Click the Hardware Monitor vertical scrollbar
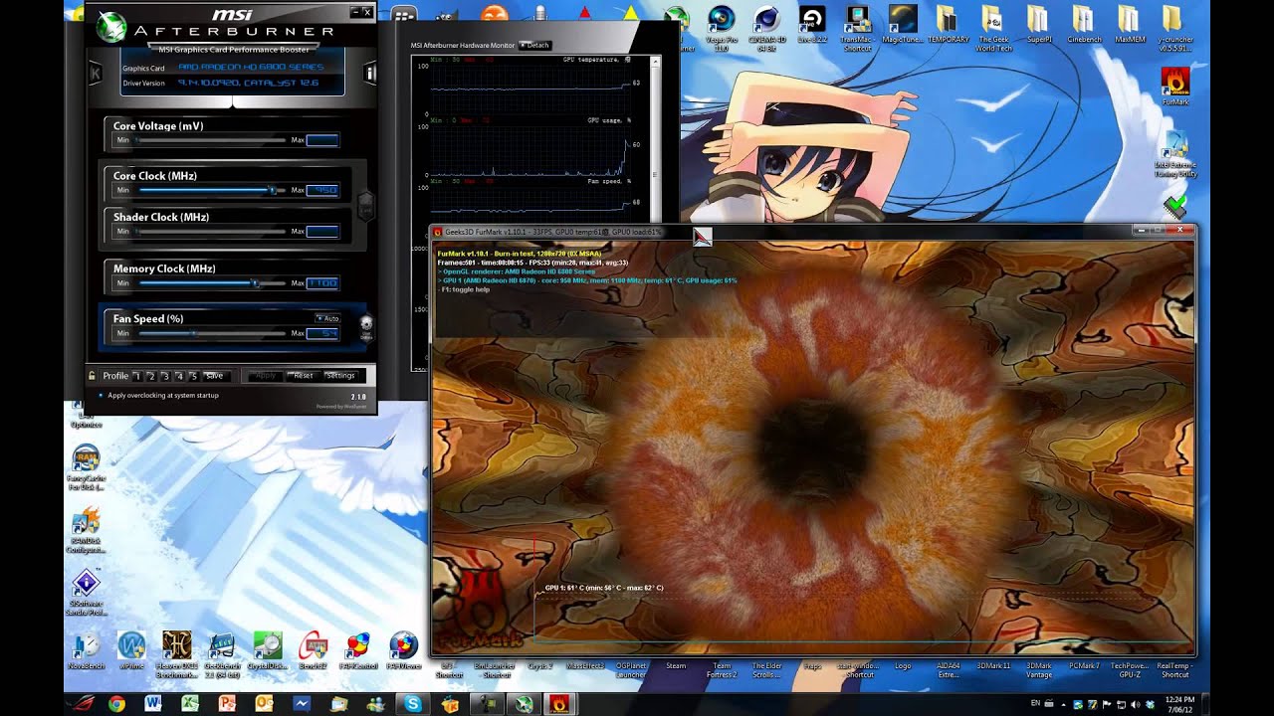This screenshot has height=716, width=1274. coord(655,139)
